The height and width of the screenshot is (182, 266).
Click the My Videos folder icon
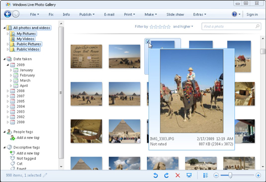pyautogui.click(x=12, y=39)
